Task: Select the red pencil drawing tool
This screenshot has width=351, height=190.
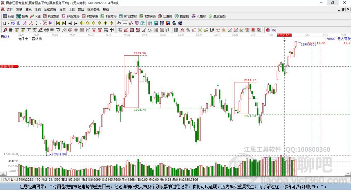Action: 5,30
